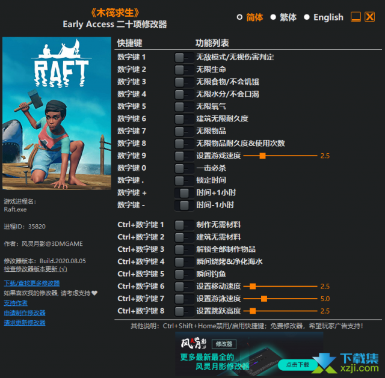This screenshot has height=378, width=385.
Task: Click 请求更新修改器 link
Action: tap(25, 323)
